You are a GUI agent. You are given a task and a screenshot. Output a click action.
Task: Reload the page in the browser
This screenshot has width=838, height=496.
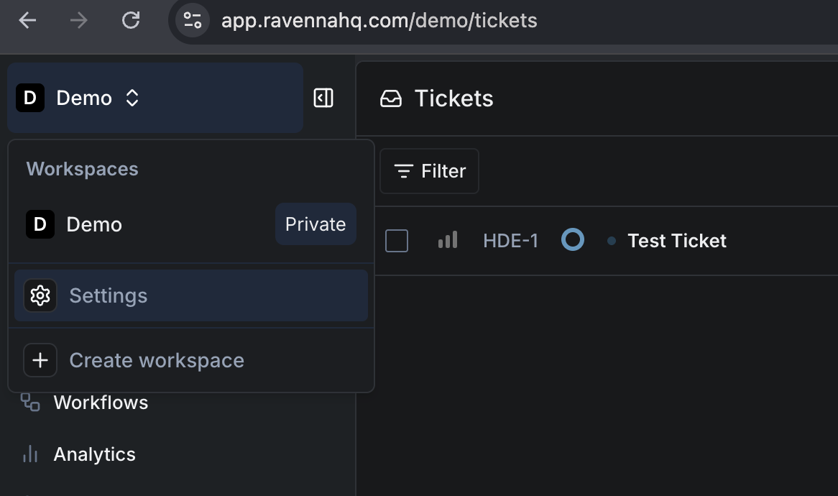click(x=131, y=20)
